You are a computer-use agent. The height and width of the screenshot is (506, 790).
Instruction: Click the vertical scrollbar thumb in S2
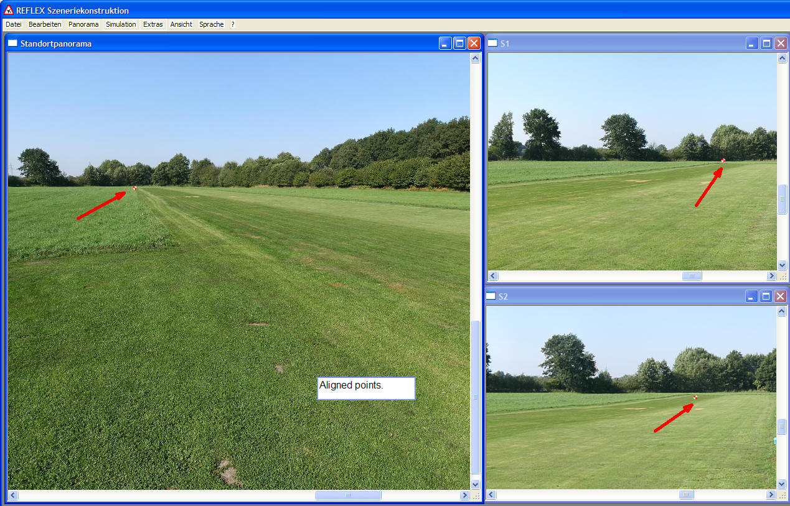[x=782, y=427]
